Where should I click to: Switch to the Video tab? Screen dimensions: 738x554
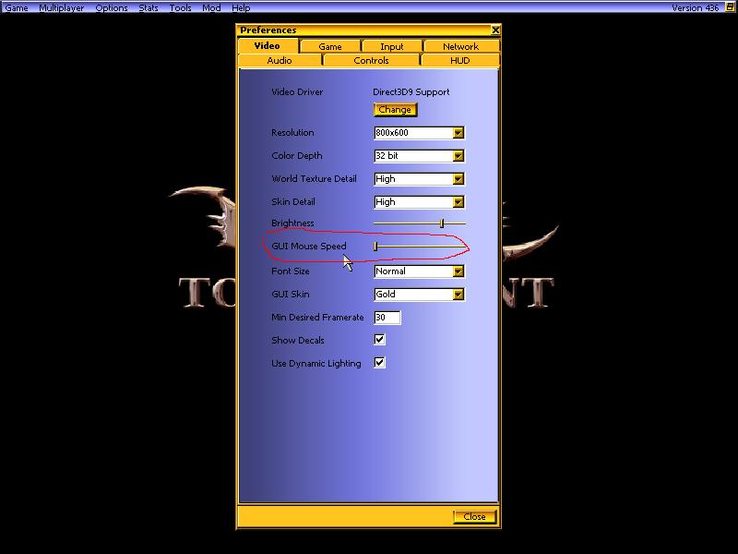click(x=268, y=45)
